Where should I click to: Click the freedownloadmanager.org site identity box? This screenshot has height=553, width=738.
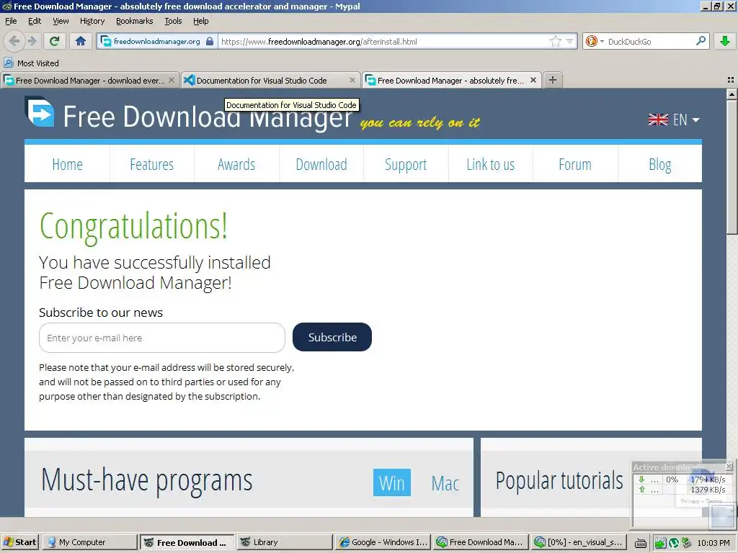tap(157, 41)
